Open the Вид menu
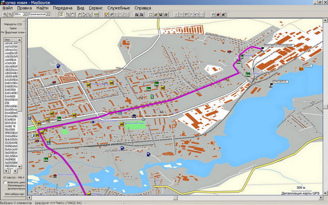 pos(80,8)
